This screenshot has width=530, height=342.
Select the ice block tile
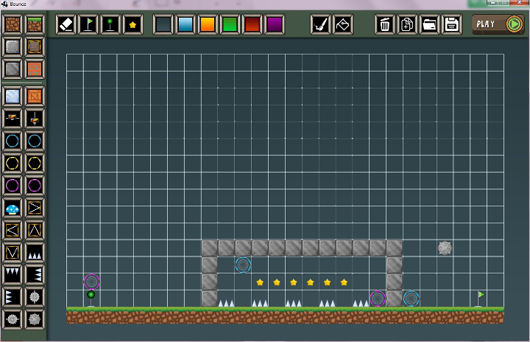coord(13,96)
